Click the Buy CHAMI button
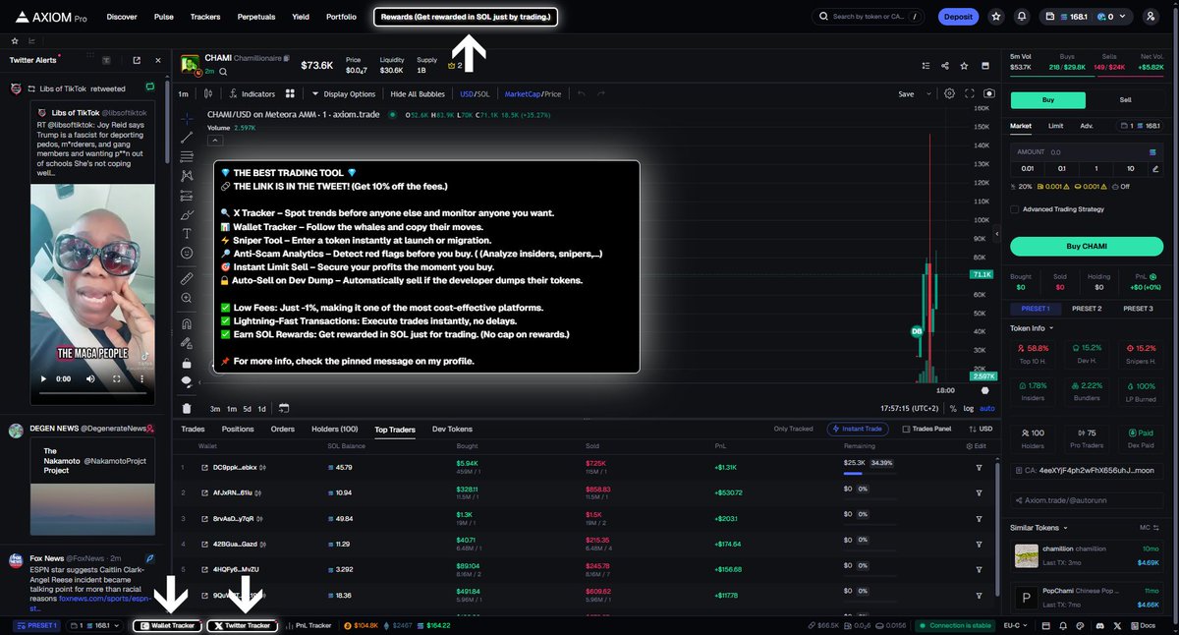 click(1087, 246)
